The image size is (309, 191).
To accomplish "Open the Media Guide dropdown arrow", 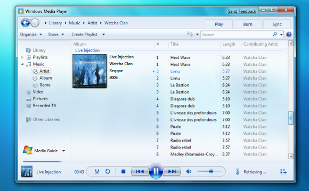I will tap(63, 151).
